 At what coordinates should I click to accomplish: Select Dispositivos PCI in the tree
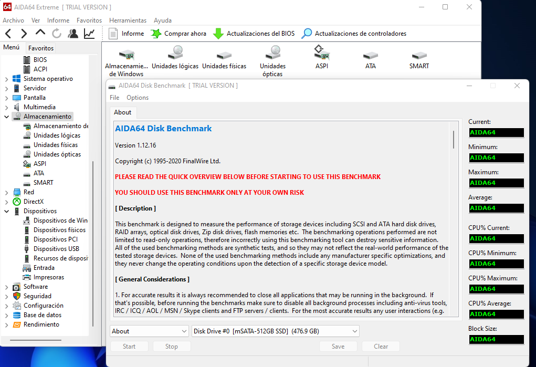pos(55,239)
